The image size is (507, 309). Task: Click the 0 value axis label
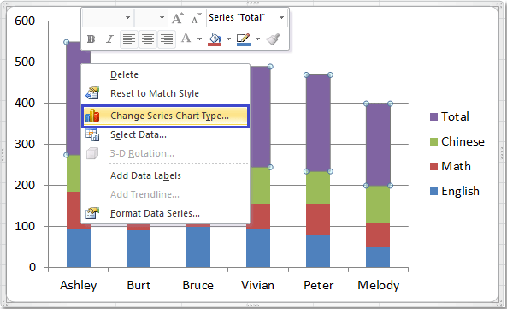32,267
